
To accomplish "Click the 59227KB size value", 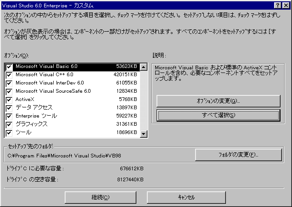I will (127, 116).
